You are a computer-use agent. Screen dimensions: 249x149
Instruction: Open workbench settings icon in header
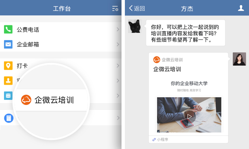coord(115,9)
